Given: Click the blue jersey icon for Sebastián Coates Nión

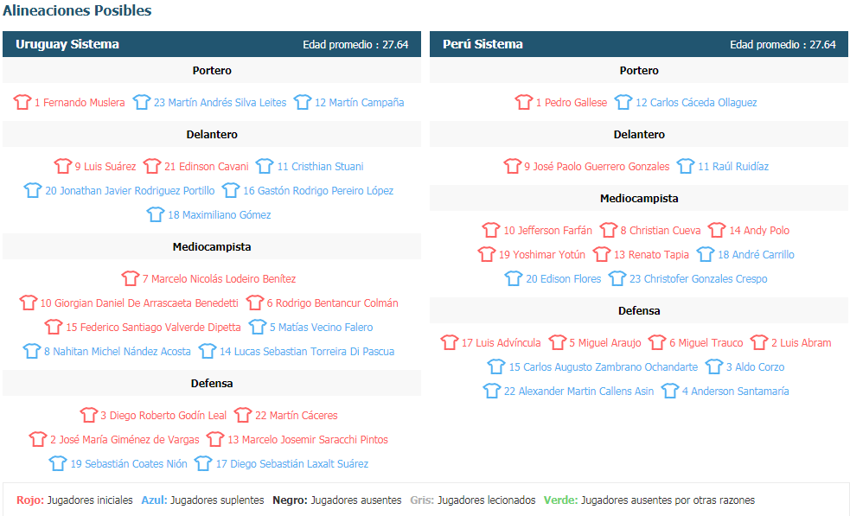Looking at the screenshot, I should pos(58,463).
